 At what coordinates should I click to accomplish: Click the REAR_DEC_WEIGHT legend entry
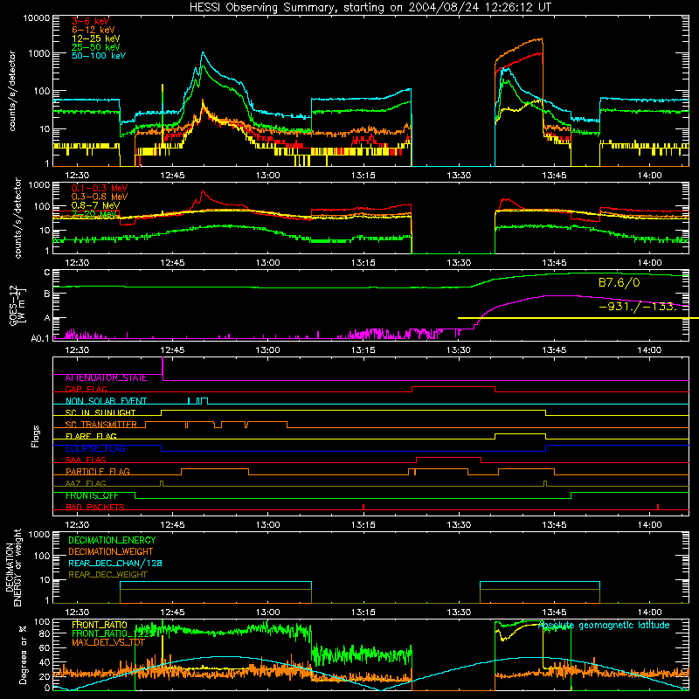tap(107, 575)
